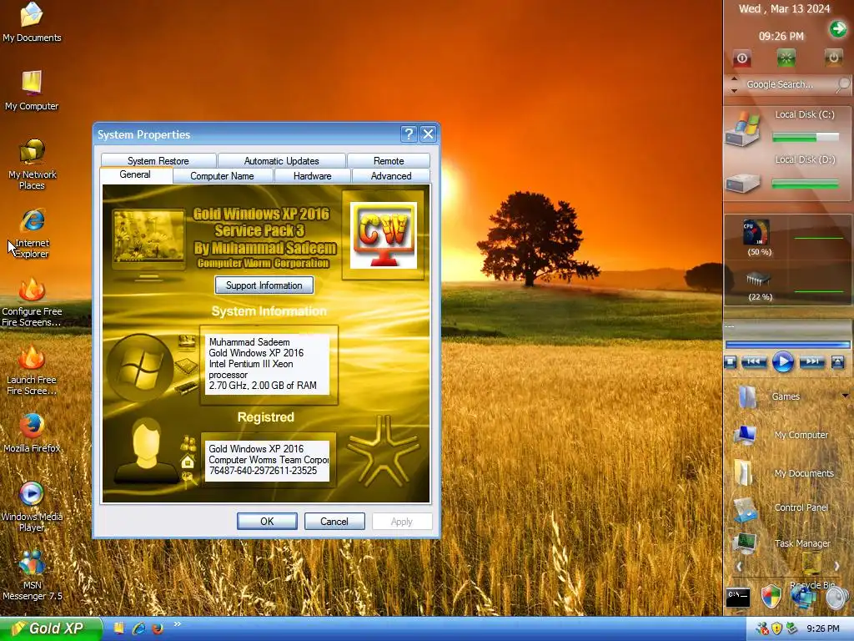Image resolution: width=854 pixels, height=641 pixels.
Task: Click the green restart sidebar button
Action: click(786, 58)
